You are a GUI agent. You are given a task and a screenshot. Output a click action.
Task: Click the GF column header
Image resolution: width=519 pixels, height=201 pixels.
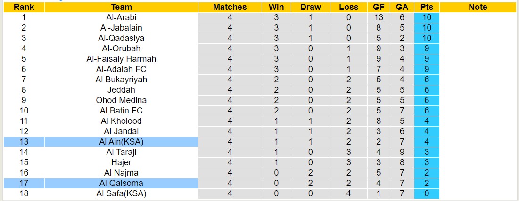[x=378, y=7]
